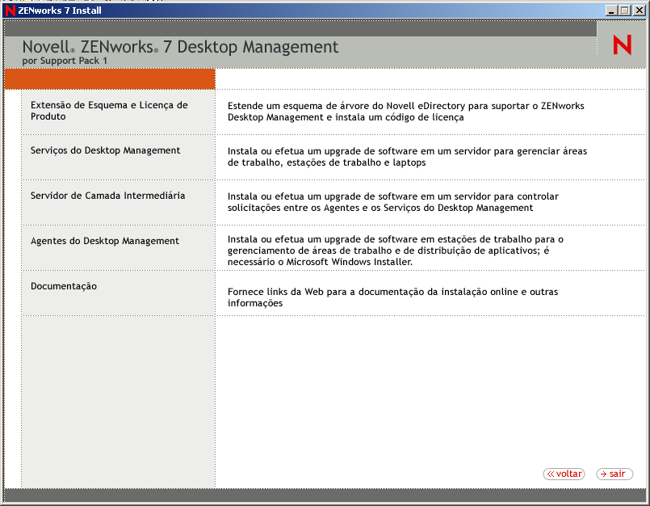Click the agents installation description text
Image resolution: width=650 pixels, height=506 pixels.
(x=400, y=252)
